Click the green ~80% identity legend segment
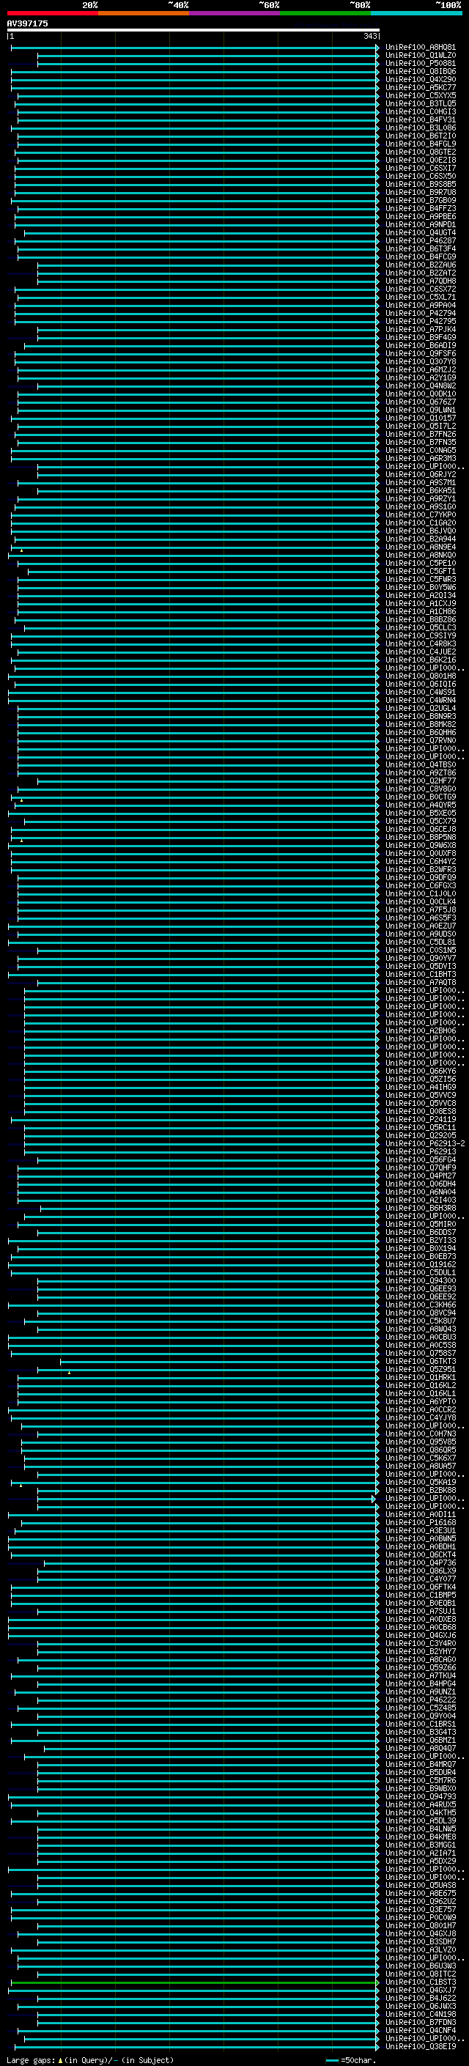469x2066 pixels. click(x=325, y=14)
